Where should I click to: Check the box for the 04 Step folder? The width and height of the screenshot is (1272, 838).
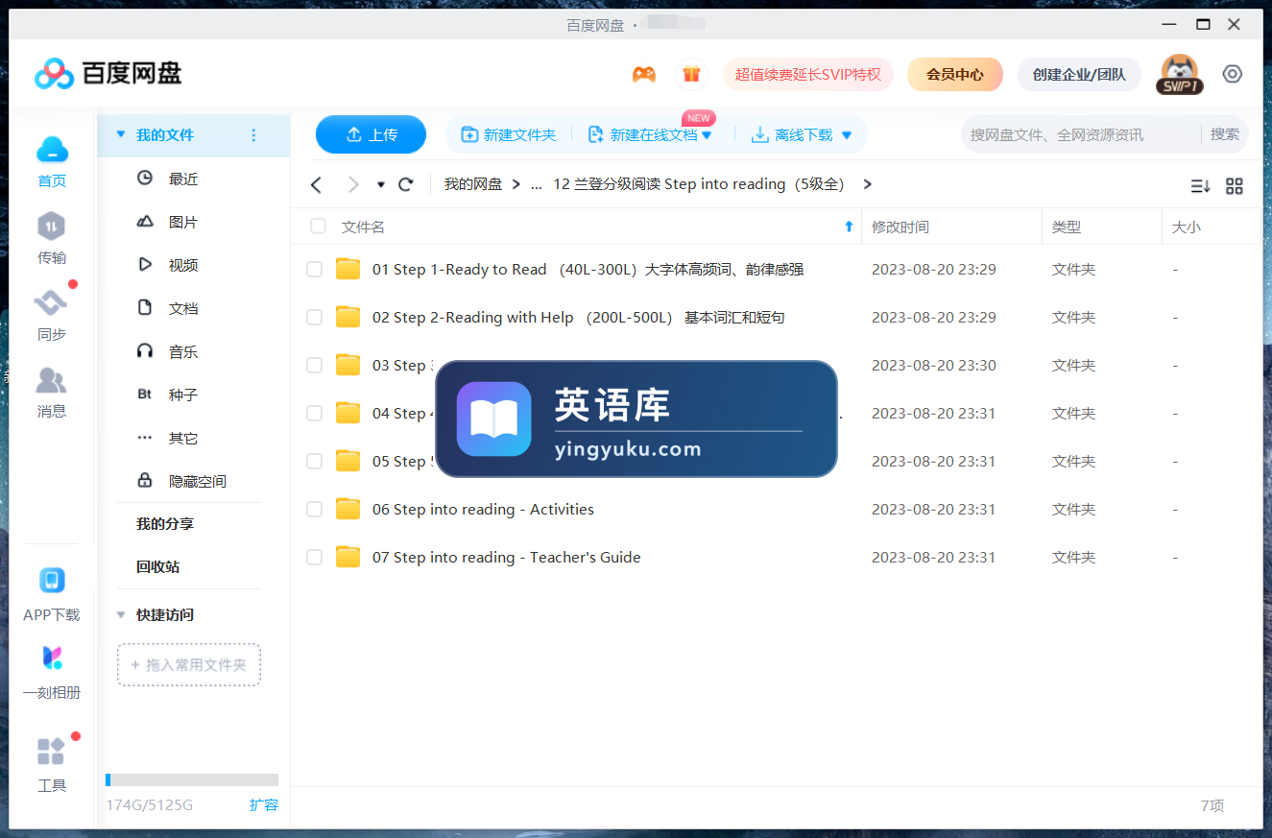pyautogui.click(x=314, y=414)
